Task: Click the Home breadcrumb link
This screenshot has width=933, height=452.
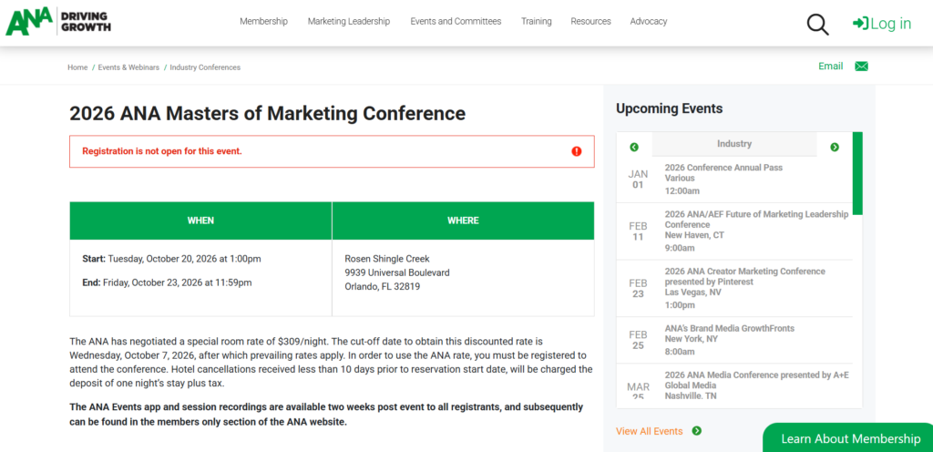Action: [77, 67]
